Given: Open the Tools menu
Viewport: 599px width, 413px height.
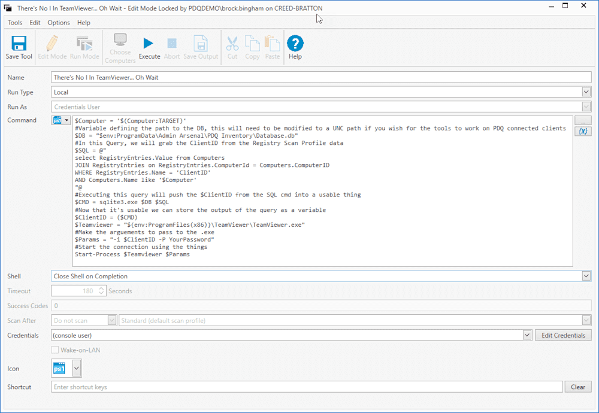Looking at the screenshot, I should click(15, 23).
